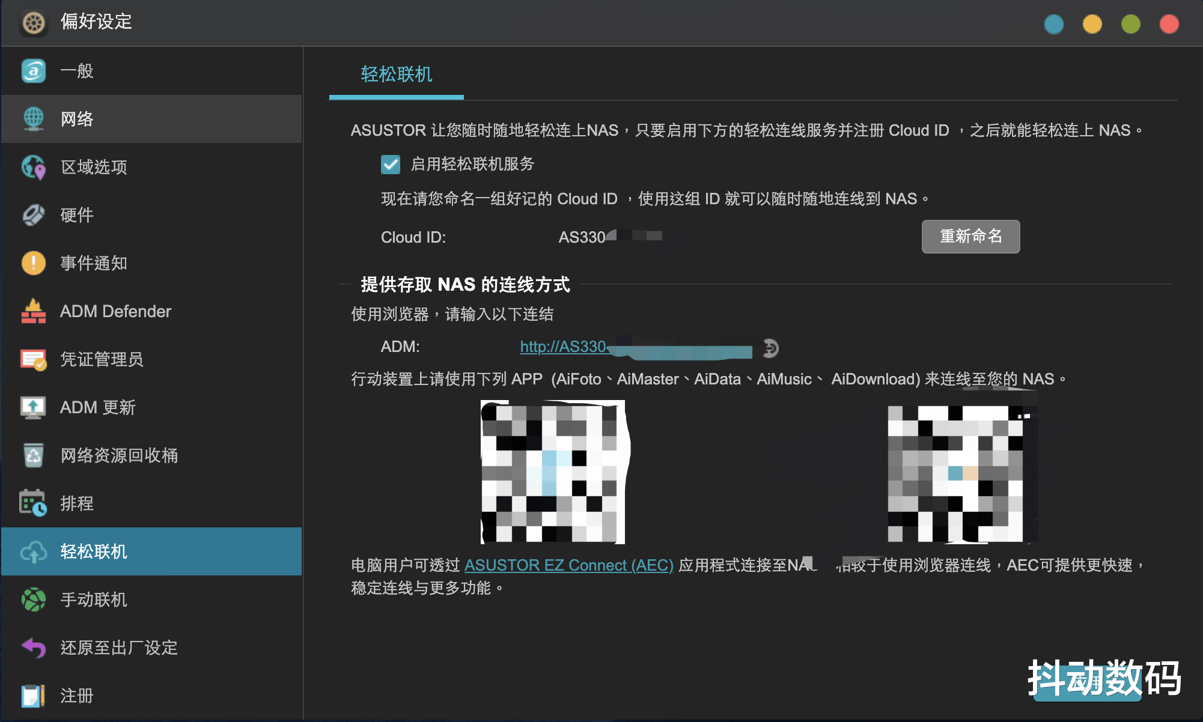Select the 轻松联机 tab at top
The height and width of the screenshot is (722, 1203).
(397, 74)
